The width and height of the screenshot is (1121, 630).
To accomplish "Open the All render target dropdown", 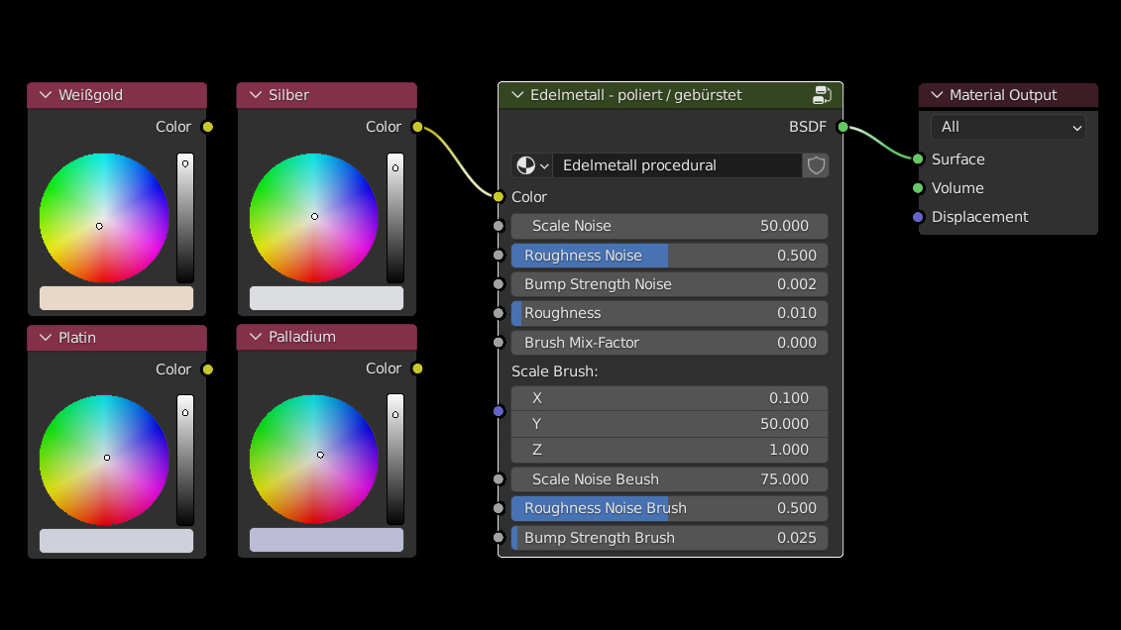I will tap(1008, 127).
